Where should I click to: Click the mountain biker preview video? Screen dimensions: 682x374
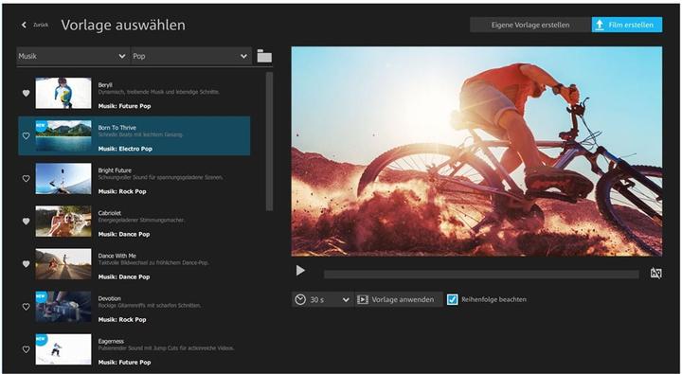pos(476,151)
